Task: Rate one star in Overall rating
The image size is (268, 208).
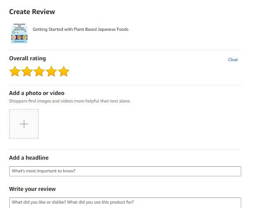Action: click(15, 71)
